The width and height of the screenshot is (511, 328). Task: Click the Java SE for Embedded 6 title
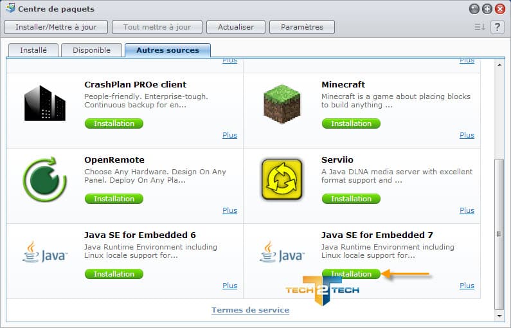(140, 235)
